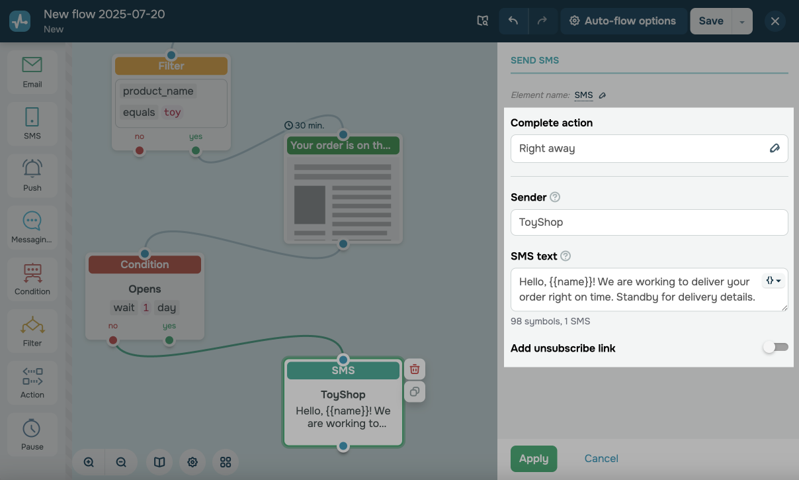Click the Condition element in sidebar
799x480 pixels.
32,278
